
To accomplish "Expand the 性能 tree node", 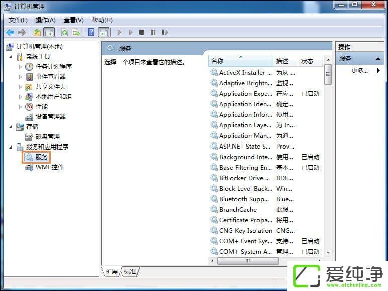I will pos(21,107).
